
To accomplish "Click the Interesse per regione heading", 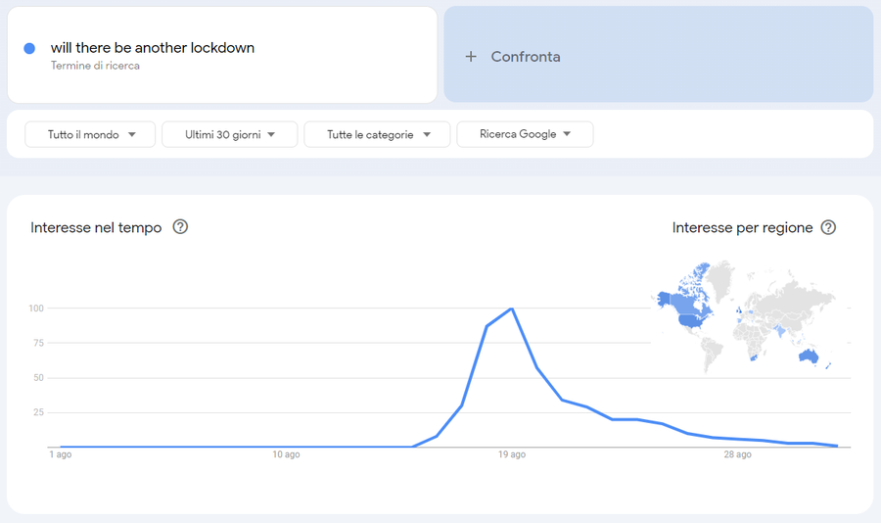I will pos(742,228).
